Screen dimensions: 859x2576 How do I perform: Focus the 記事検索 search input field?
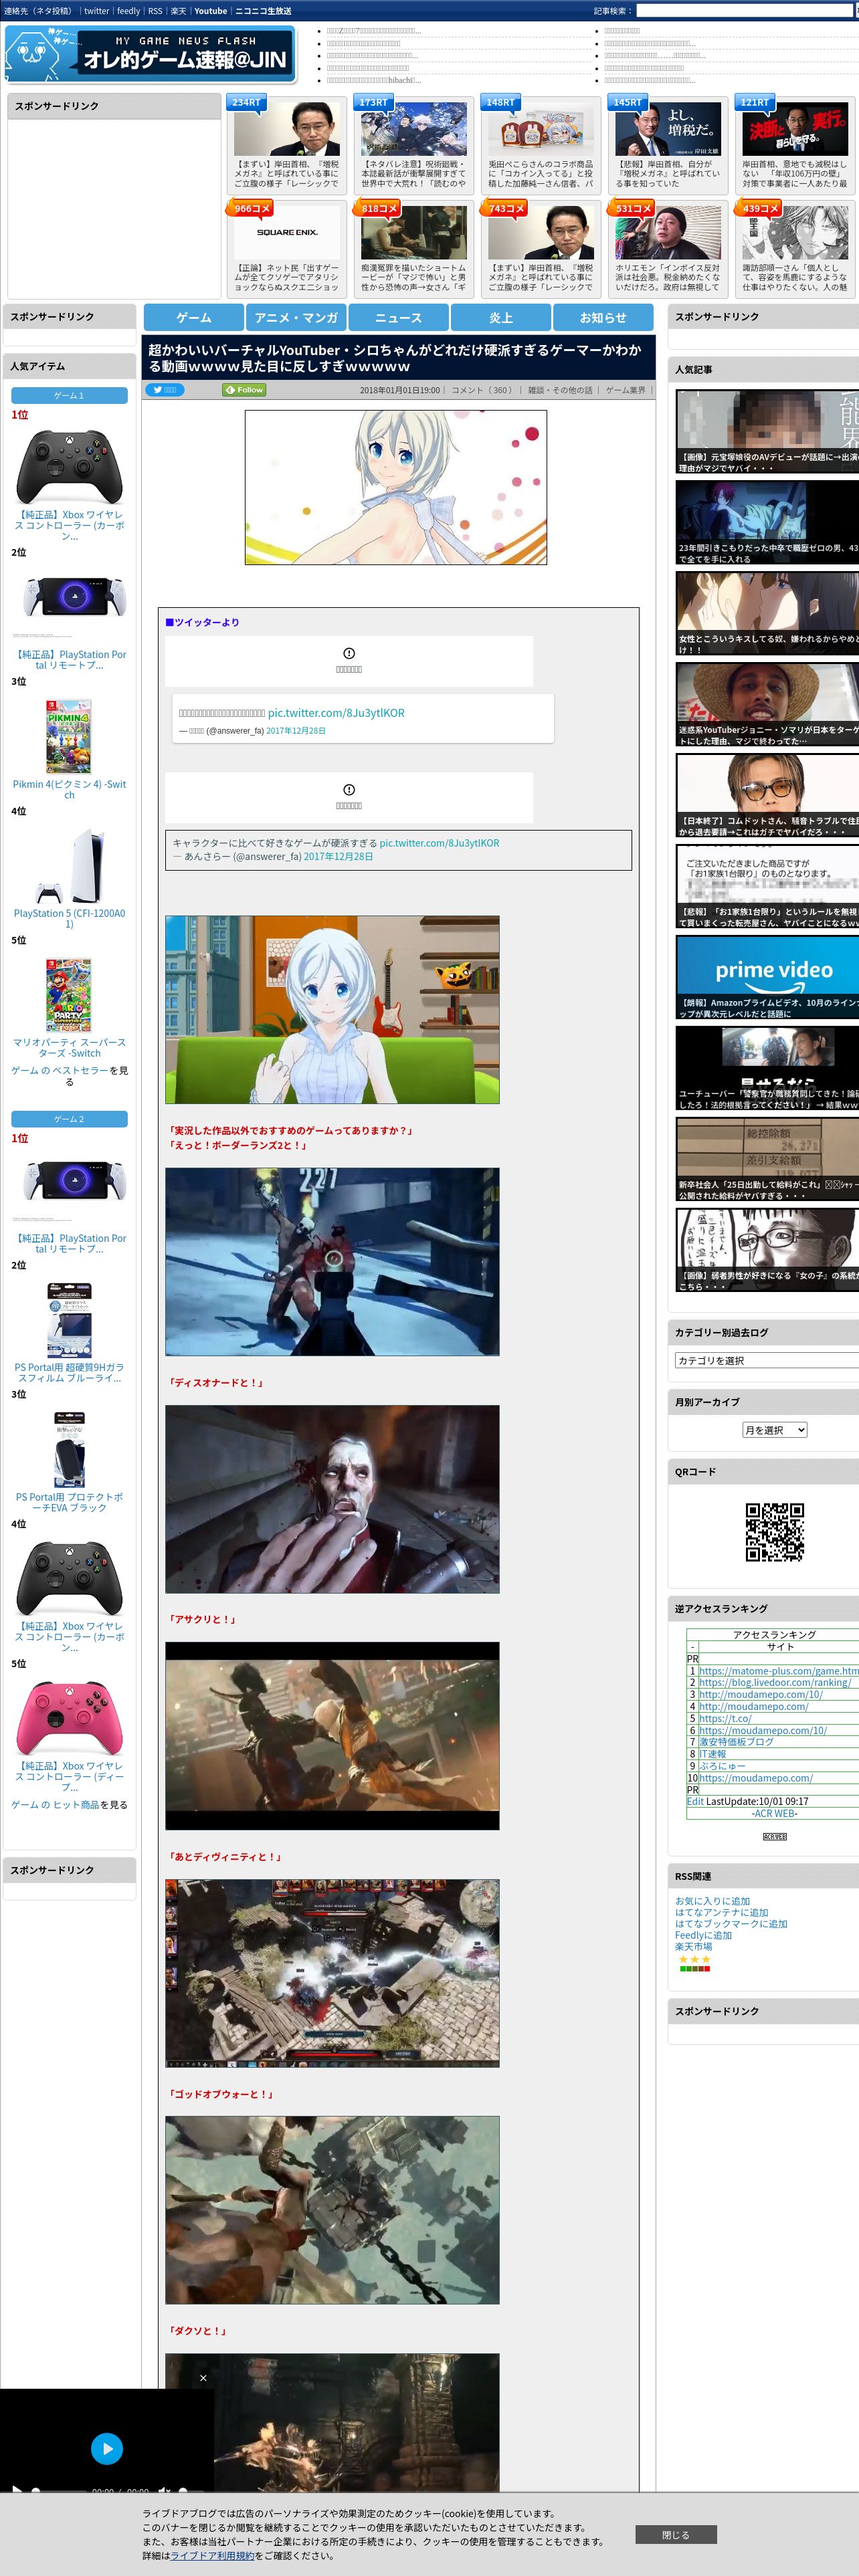tap(744, 11)
